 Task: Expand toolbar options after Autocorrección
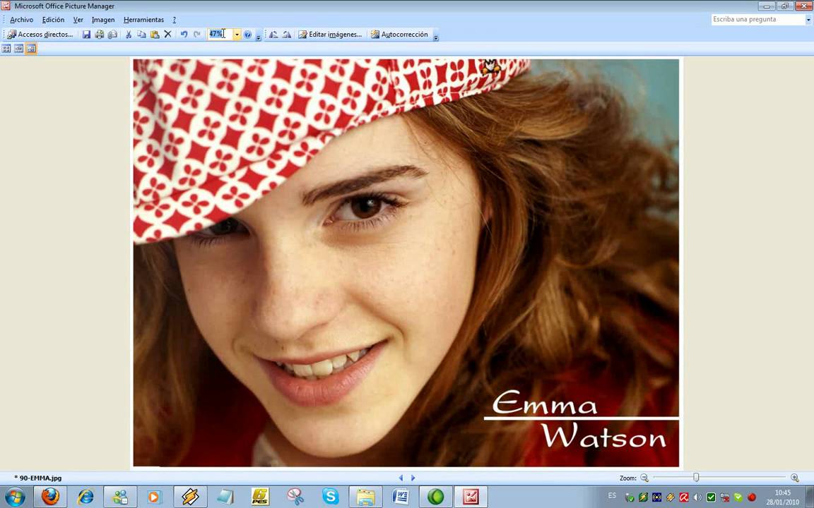(x=435, y=36)
